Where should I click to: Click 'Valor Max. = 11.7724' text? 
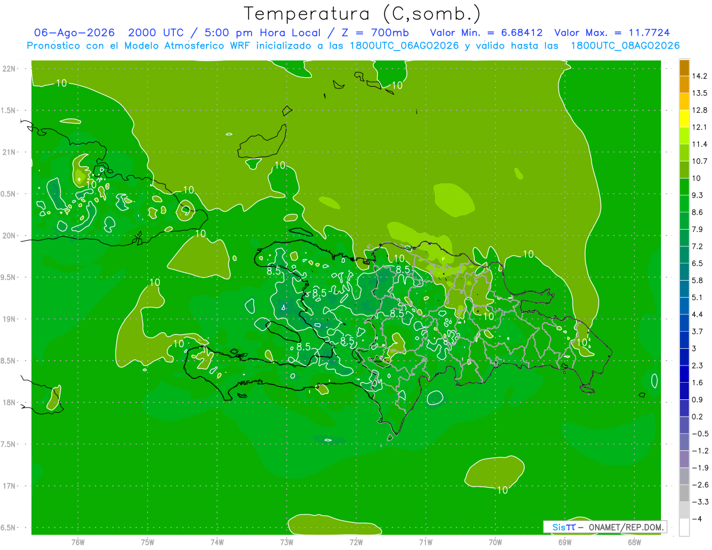[x=612, y=33]
